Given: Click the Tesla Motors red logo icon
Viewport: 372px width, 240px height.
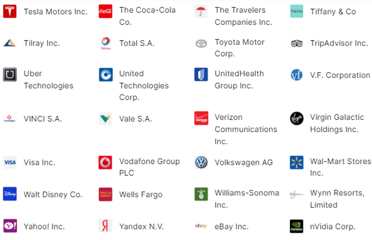Looking at the screenshot, I should 10,12.
